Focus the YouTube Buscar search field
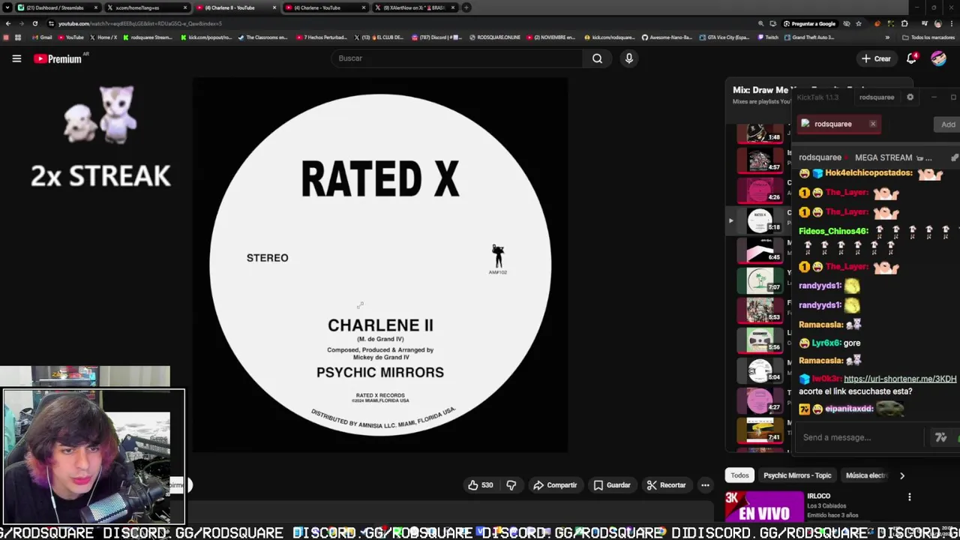The image size is (960, 540). 457,58
